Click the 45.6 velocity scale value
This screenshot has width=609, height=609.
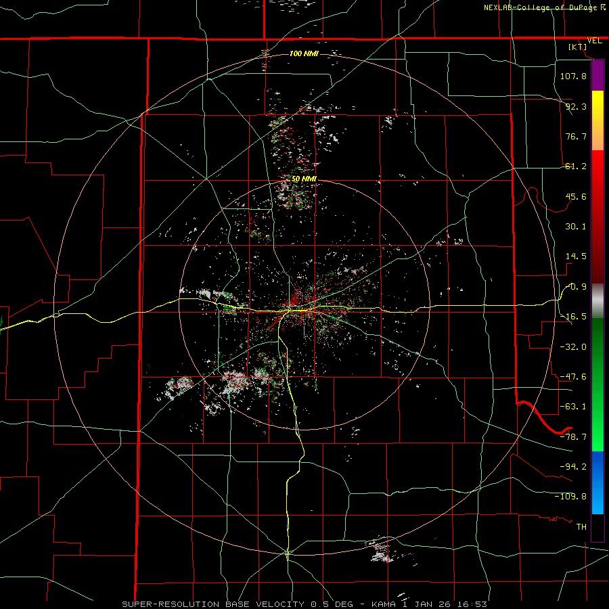coord(576,196)
